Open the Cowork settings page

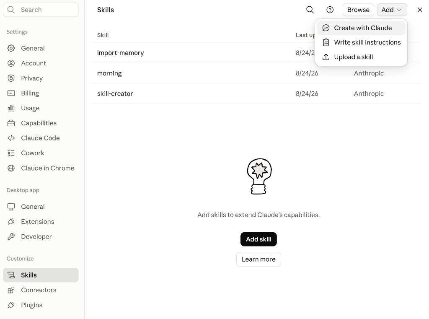coord(41,153)
